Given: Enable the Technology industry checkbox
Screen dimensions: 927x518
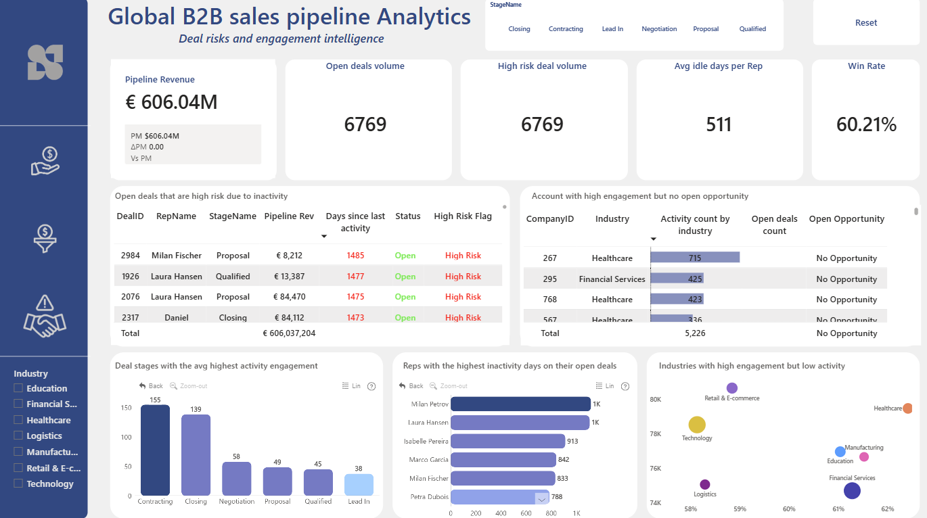Looking at the screenshot, I should point(18,484).
